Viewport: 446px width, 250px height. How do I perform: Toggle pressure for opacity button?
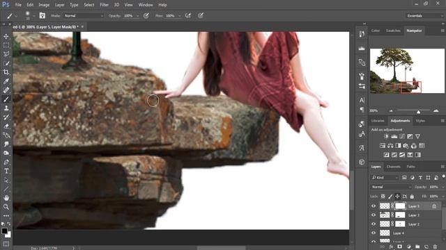(x=146, y=15)
